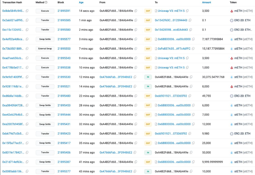Screen dimensions: 255x175
Task: Copy To address 0x1542f60C...012594443
Action: tap(190, 20)
